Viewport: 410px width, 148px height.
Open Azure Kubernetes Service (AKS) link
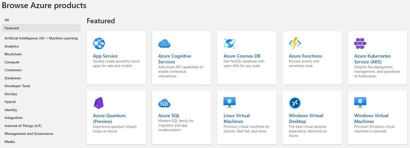(x=372, y=59)
